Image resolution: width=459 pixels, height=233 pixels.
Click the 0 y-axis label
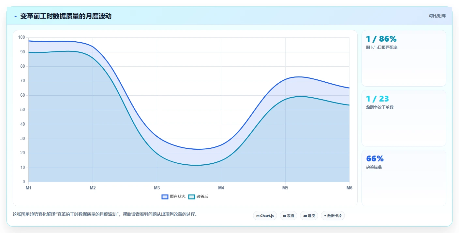point(24,182)
